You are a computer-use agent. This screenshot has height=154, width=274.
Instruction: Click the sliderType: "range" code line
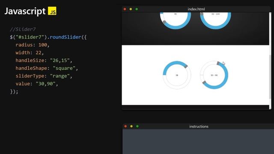tap(44, 76)
